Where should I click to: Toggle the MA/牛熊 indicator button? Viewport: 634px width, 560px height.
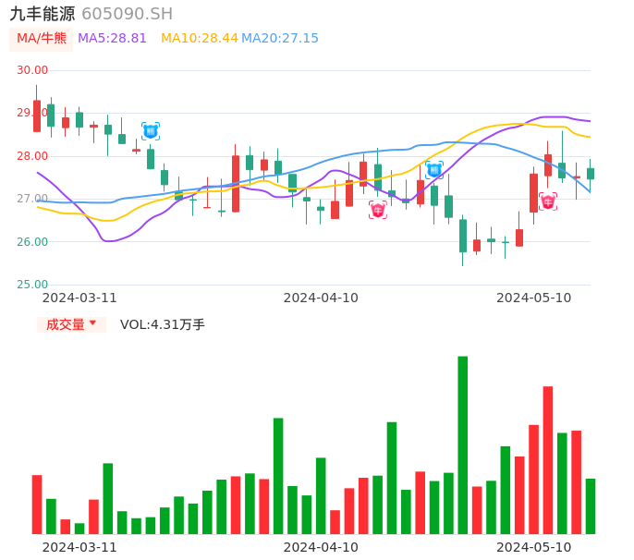[42, 38]
